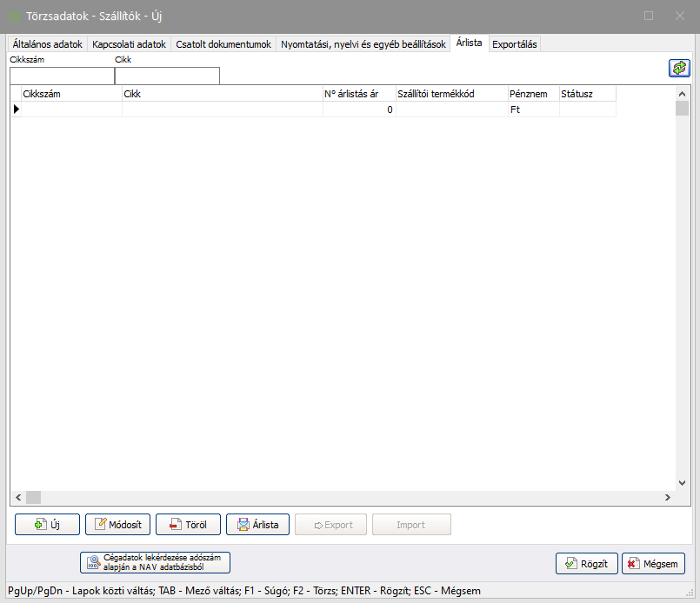Select the Pénznem cell showing Ft
700x603 pixels.
click(532, 109)
